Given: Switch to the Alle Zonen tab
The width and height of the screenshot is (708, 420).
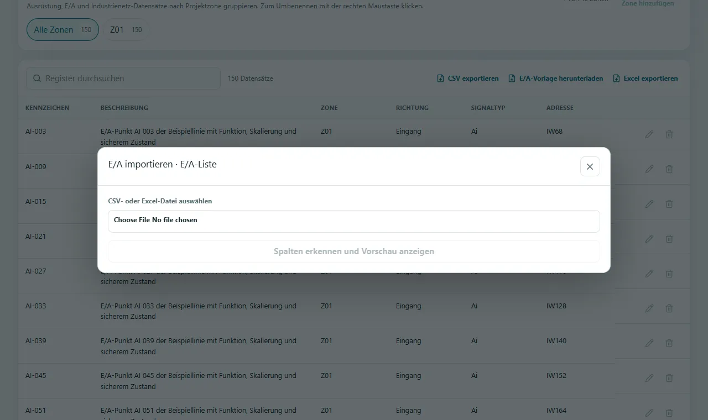Looking at the screenshot, I should [x=63, y=30].
